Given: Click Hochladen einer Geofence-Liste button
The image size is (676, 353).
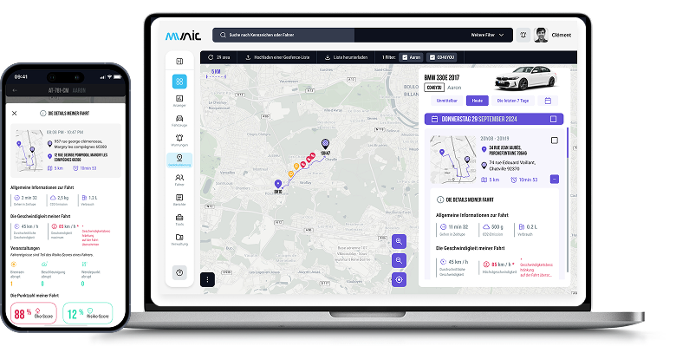Looking at the screenshot, I should click(x=277, y=57).
